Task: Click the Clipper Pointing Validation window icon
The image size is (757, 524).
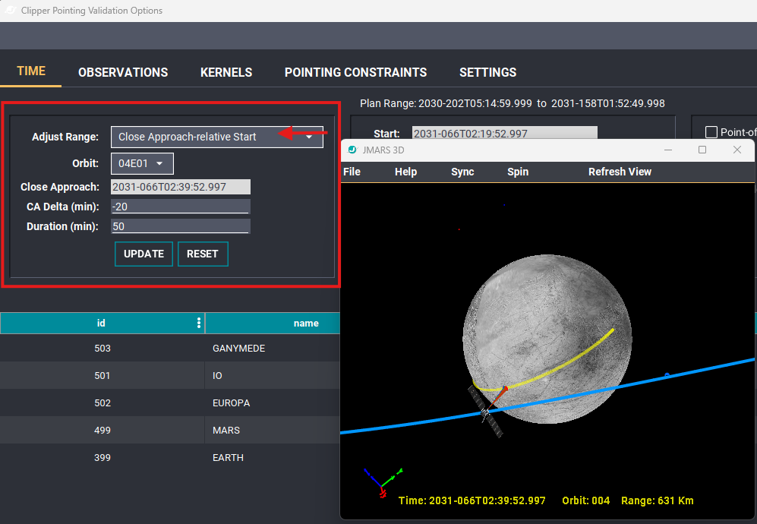Action: (10, 10)
